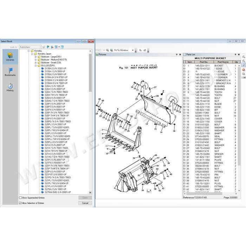246x246 pixels.
Task: Click the Open button
Action: [x=85, y=198]
